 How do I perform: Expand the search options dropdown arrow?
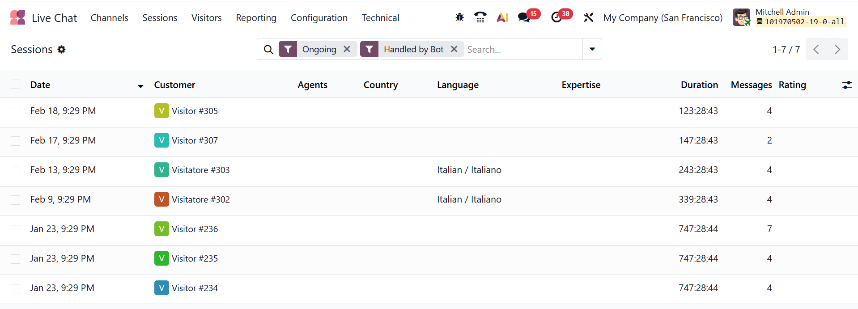click(592, 49)
